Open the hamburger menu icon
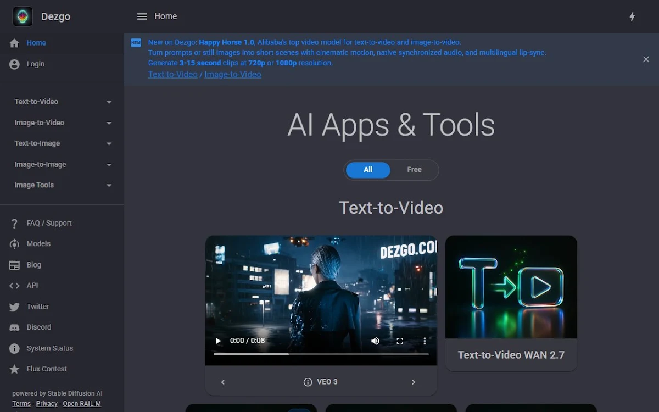 tap(142, 16)
